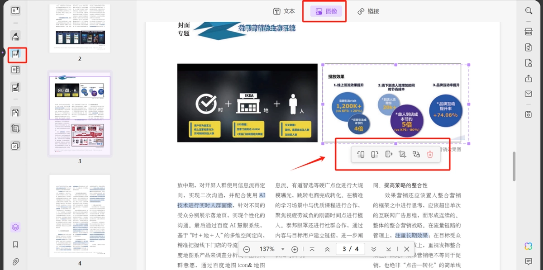
Task: Open the Edit PDF mode in left sidebar
Action: 15,54
